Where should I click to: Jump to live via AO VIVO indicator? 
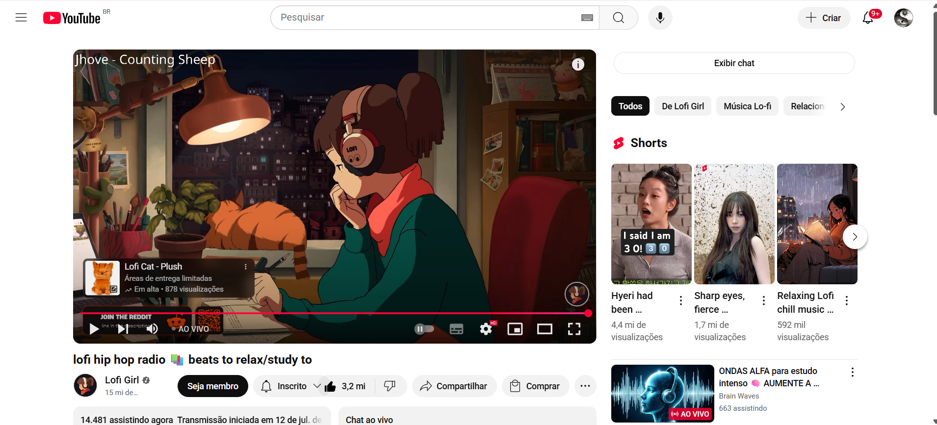point(190,329)
